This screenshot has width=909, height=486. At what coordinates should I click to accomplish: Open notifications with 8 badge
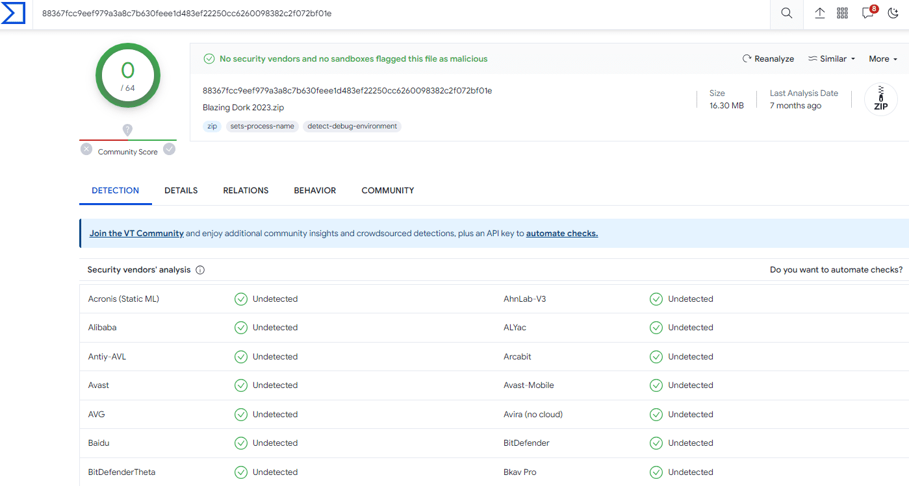(868, 14)
